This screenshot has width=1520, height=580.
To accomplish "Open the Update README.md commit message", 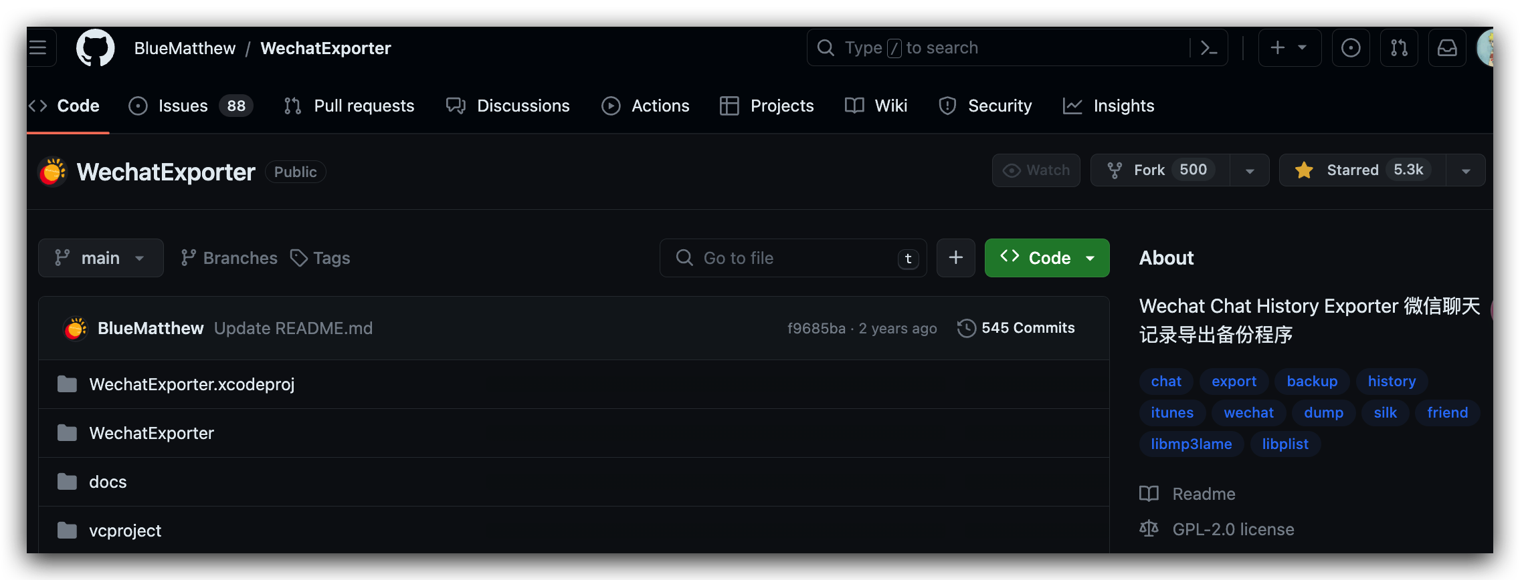I will coord(293,328).
